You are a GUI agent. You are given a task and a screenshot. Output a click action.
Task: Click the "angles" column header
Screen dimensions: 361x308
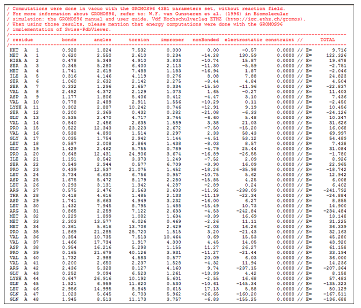pyautogui.click(x=102, y=39)
